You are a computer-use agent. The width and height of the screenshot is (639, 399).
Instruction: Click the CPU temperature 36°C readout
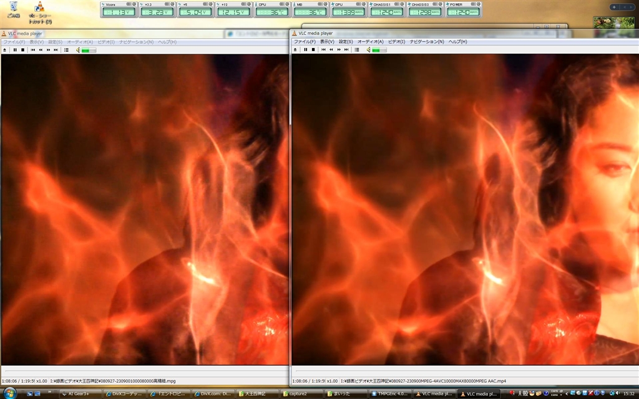click(x=272, y=12)
